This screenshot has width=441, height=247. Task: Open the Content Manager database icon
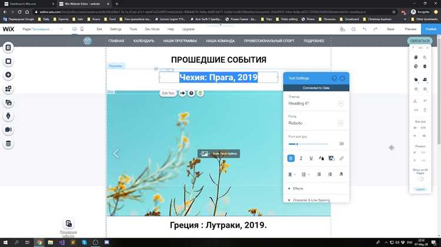click(x=8, y=143)
